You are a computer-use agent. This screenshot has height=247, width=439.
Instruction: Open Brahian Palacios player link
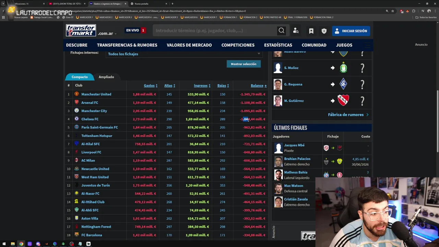point(297,159)
